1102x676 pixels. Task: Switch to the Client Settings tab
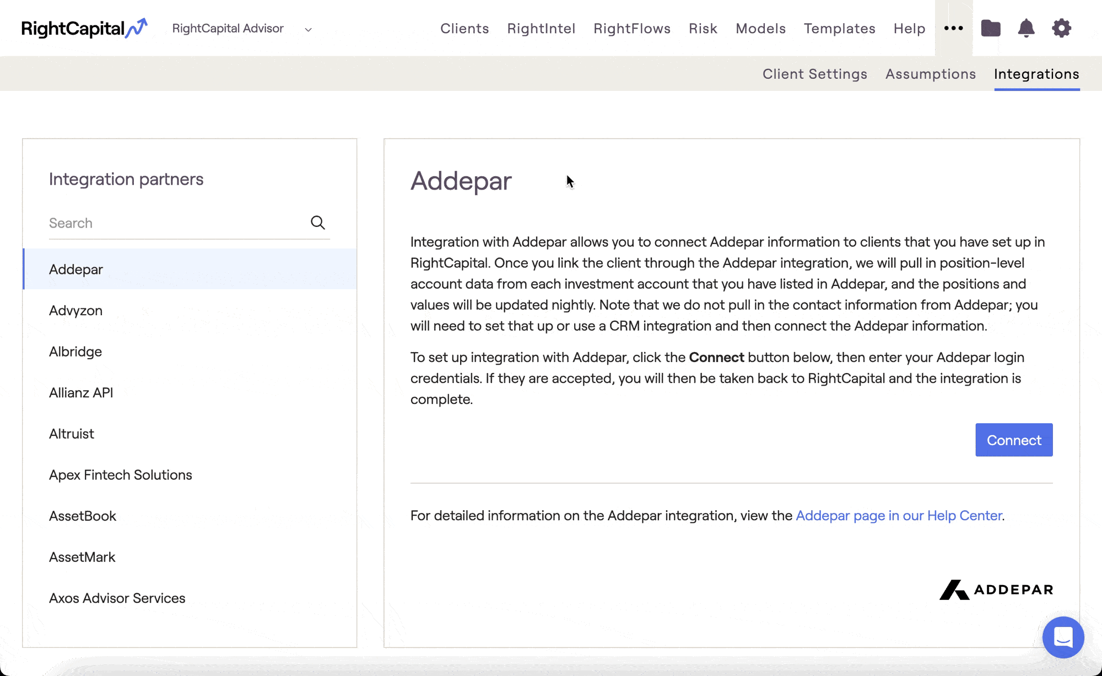pyautogui.click(x=814, y=74)
